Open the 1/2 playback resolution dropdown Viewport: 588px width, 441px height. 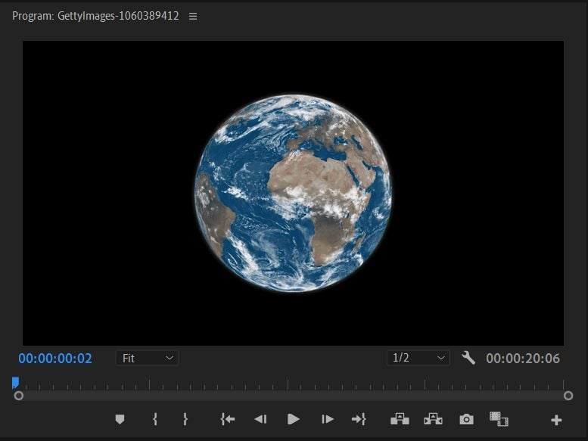tap(418, 358)
